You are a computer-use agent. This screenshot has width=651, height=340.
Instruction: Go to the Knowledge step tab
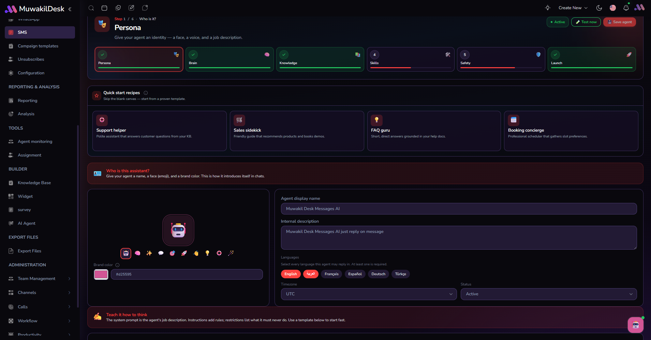pyautogui.click(x=320, y=59)
